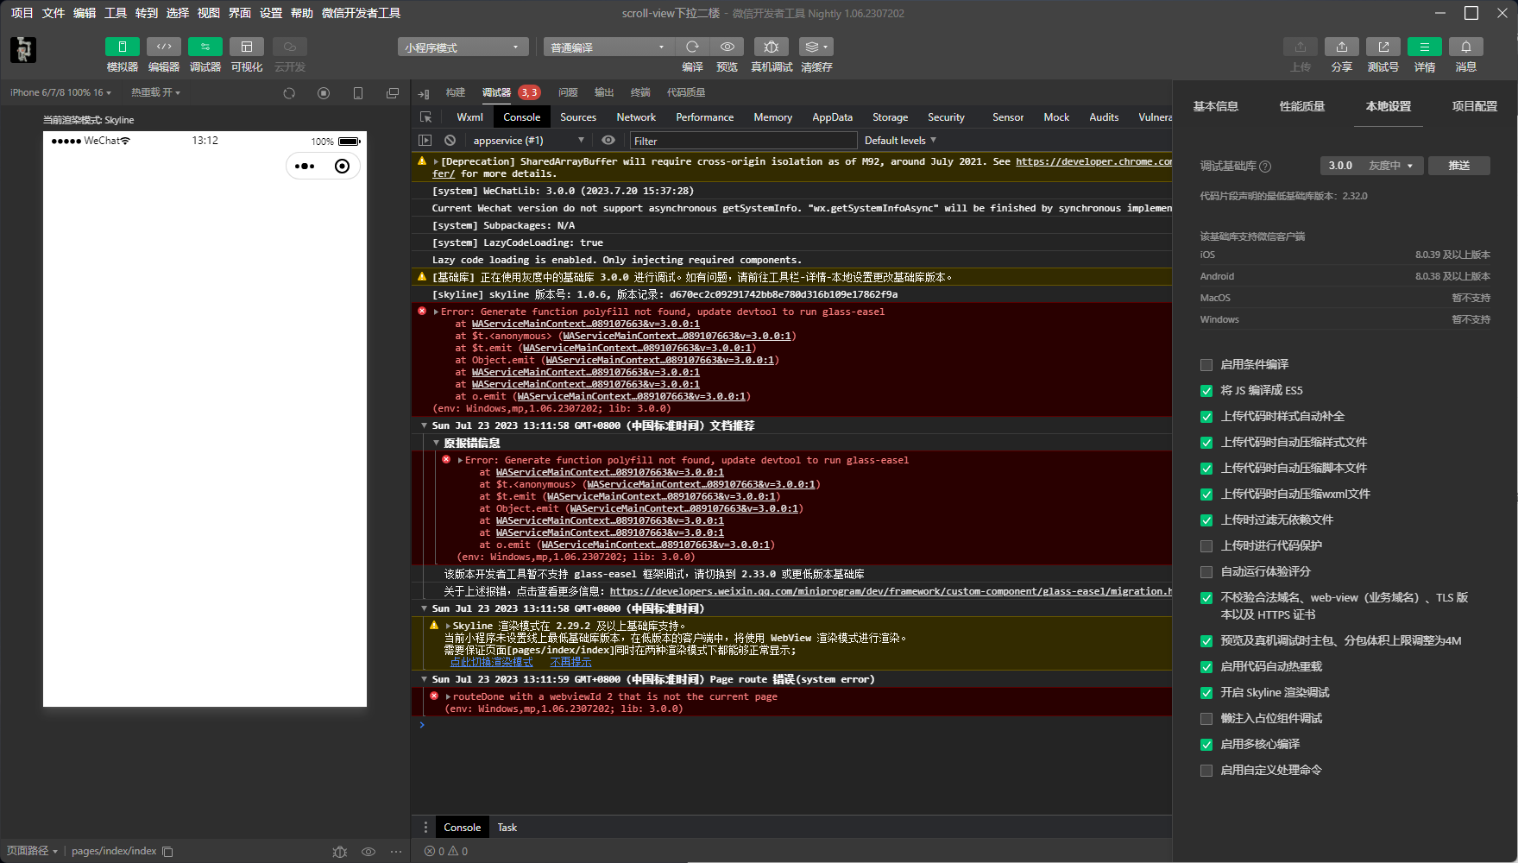
Task: Toggle the code editor panel button
Action: [164, 47]
